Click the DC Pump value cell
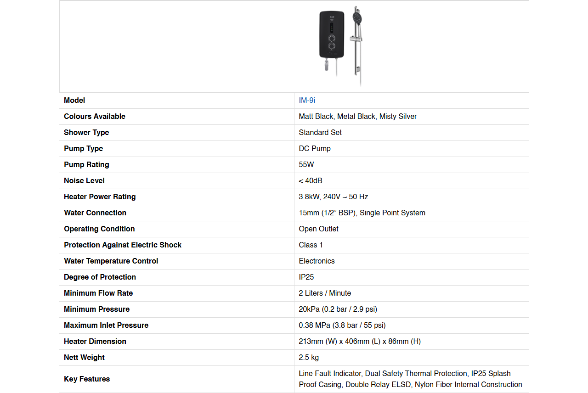The width and height of the screenshot is (588, 393). [x=315, y=149]
